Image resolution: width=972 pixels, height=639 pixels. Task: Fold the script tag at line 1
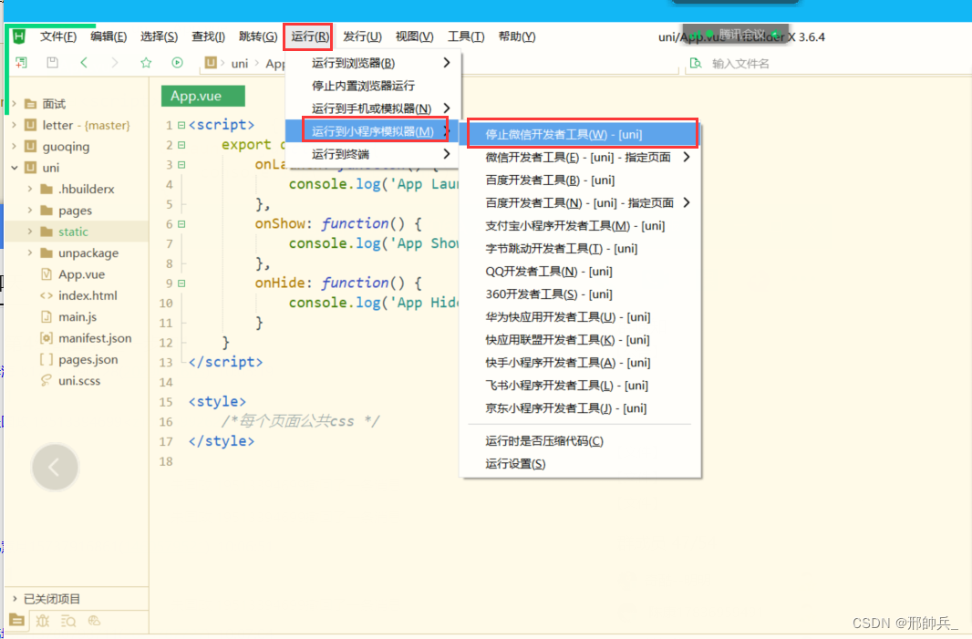[x=181, y=125]
